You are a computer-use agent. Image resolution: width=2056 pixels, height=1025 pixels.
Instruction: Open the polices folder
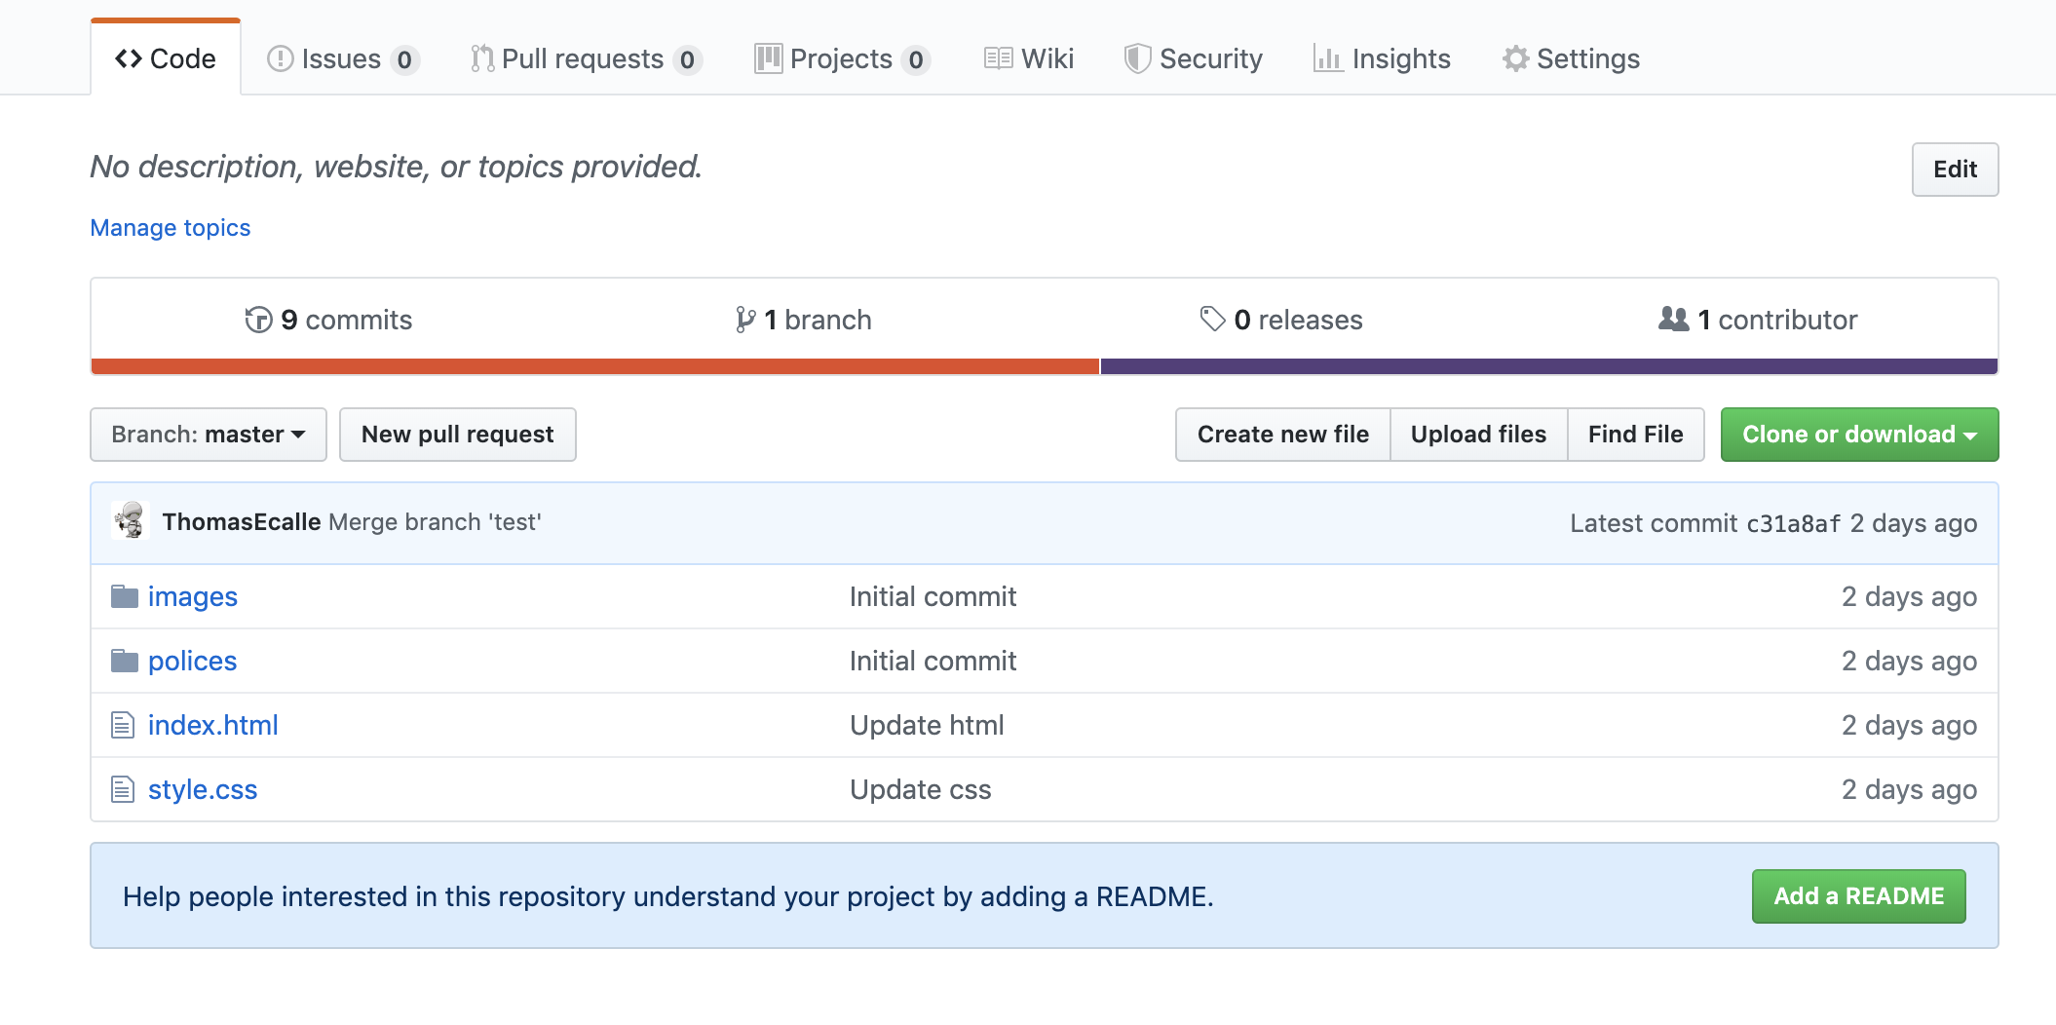(x=193, y=661)
